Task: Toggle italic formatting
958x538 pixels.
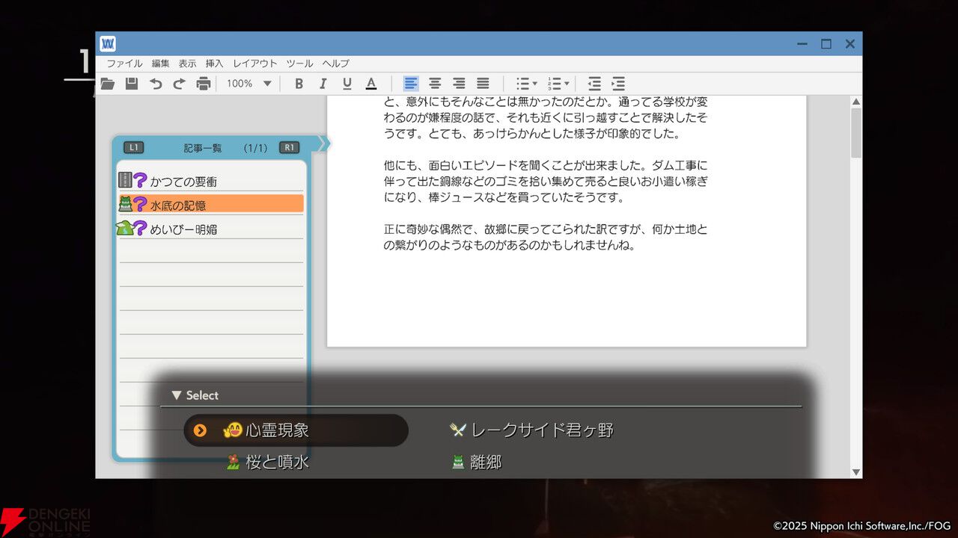Action: point(323,84)
